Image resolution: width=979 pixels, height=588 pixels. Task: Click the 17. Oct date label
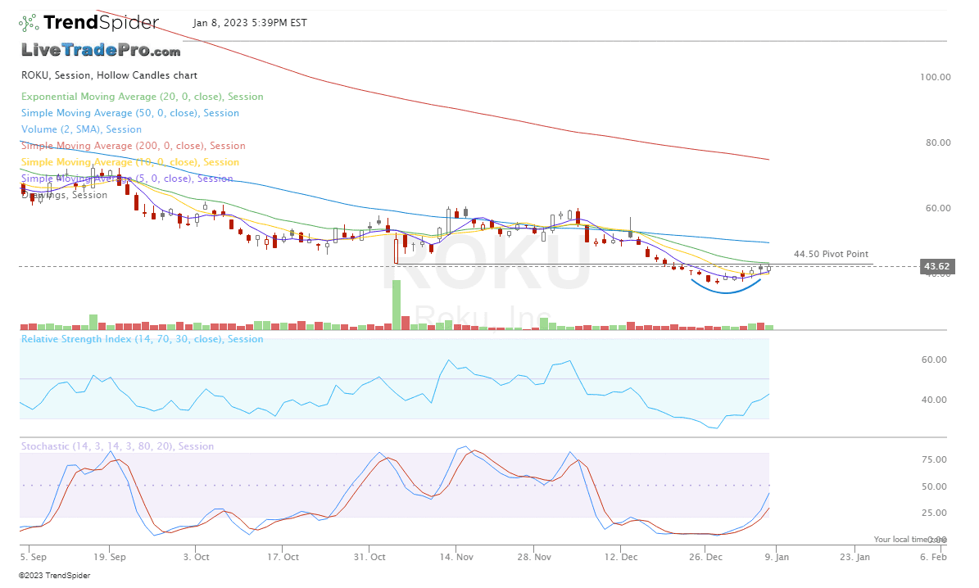283,557
